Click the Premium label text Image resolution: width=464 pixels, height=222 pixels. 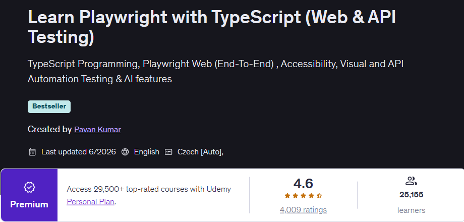point(29,204)
